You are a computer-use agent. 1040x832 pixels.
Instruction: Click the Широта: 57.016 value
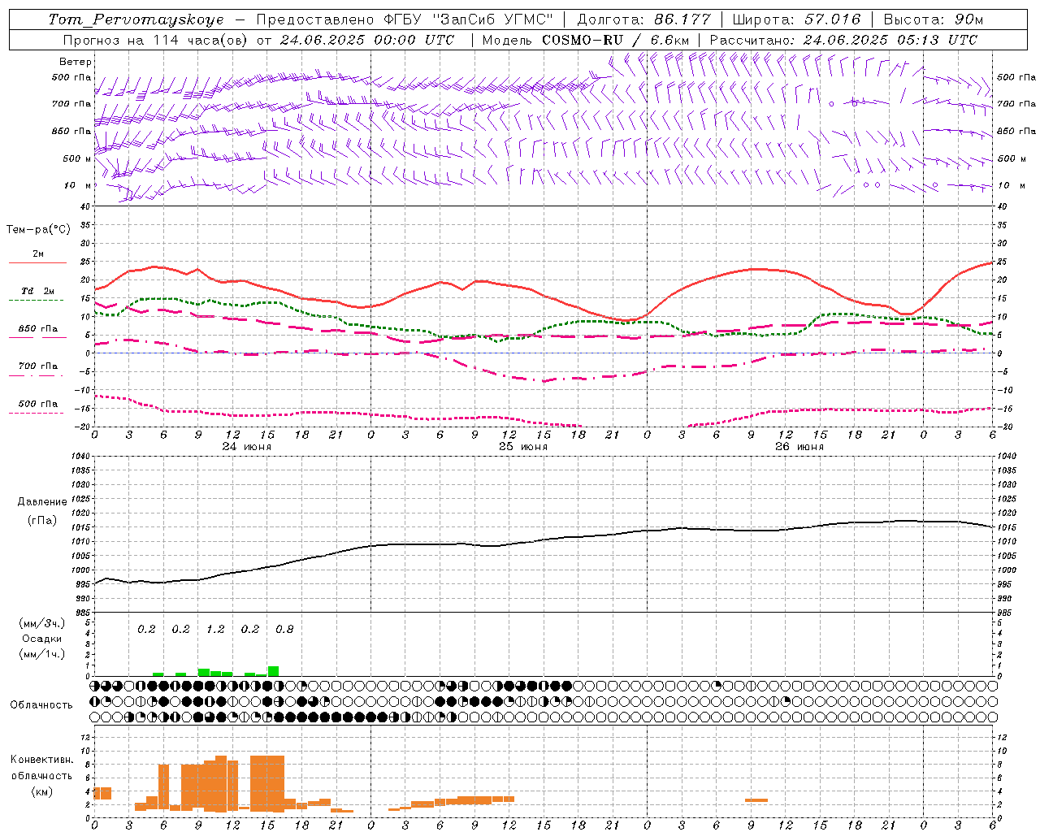(797, 19)
